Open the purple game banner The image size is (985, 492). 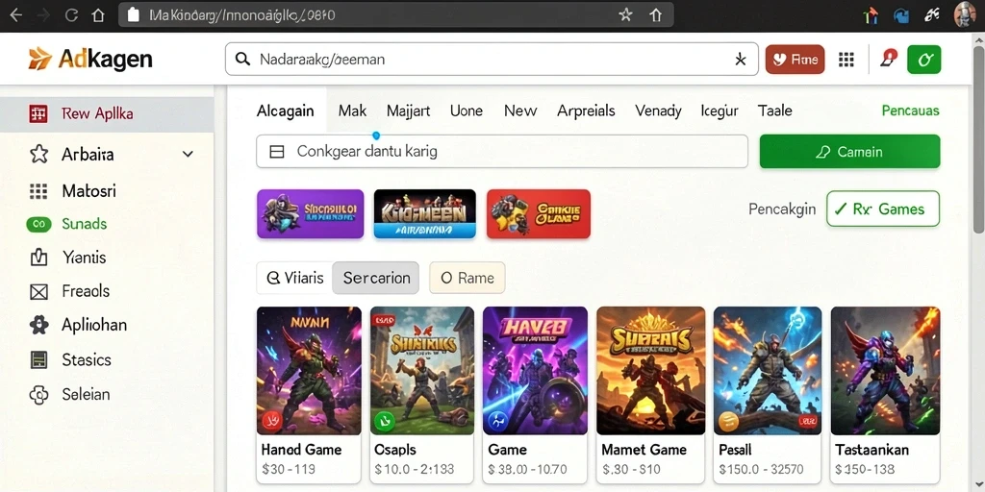point(311,214)
